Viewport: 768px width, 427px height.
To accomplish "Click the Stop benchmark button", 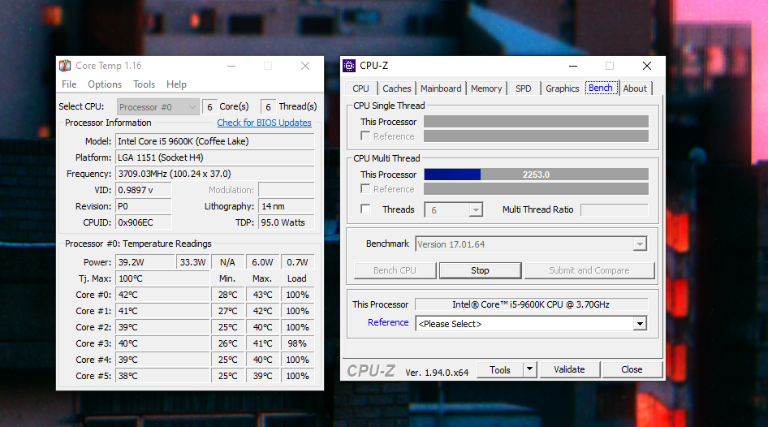I will [480, 270].
